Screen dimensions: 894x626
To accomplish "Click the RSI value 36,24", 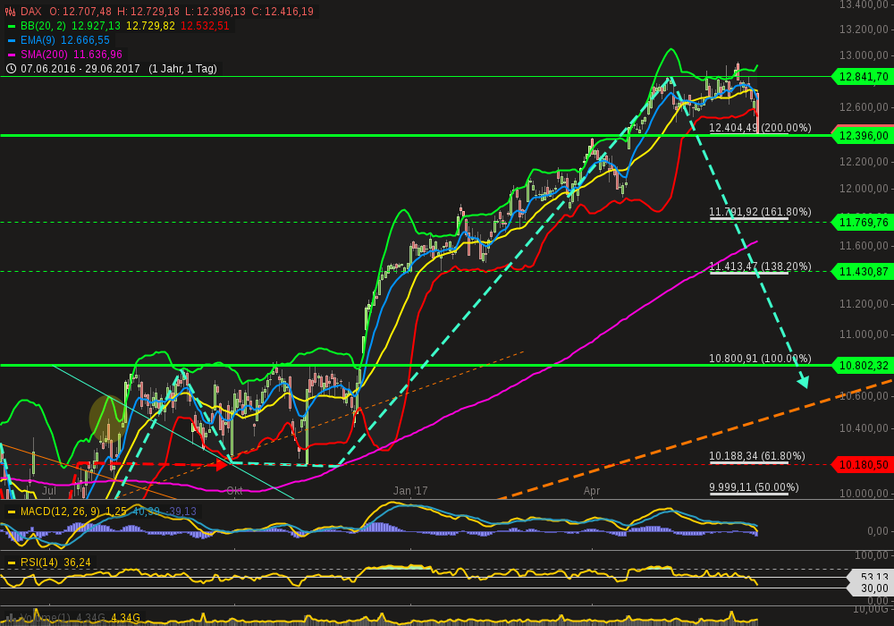I will 77,563.
